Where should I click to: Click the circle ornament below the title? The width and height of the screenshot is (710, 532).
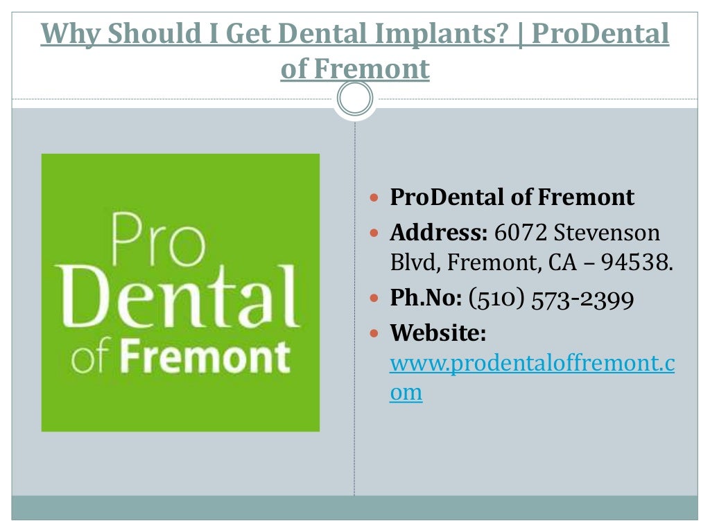[x=355, y=98]
